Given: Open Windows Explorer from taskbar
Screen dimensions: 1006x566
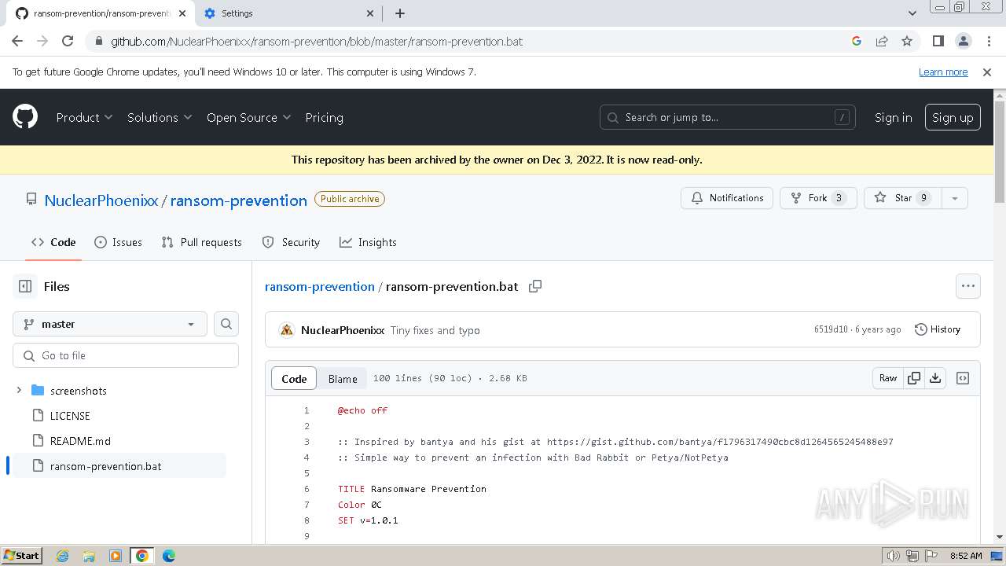Looking at the screenshot, I should click(x=89, y=556).
